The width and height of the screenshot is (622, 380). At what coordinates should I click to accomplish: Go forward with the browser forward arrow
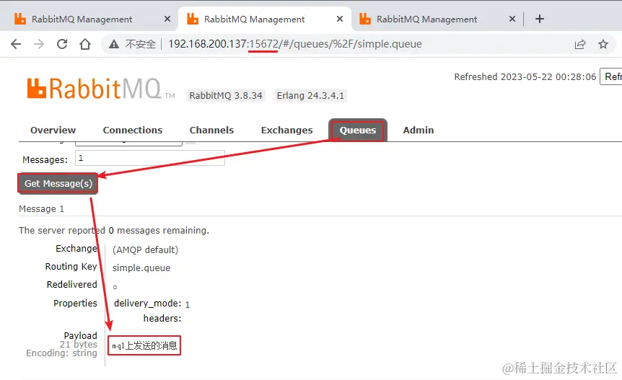click(39, 44)
